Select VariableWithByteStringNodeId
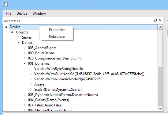 point(59,69)
